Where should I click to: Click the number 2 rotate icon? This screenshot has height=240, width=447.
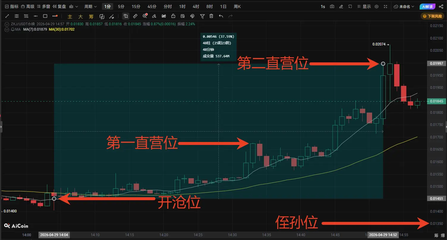pyautogui.click(x=102, y=16)
